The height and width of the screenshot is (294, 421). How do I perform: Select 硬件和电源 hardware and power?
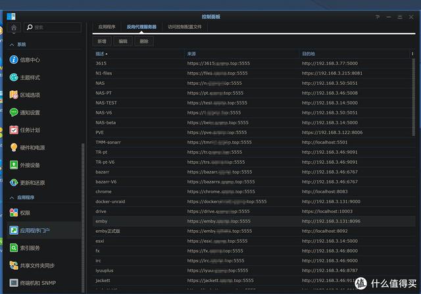pyautogui.click(x=14, y=147)
